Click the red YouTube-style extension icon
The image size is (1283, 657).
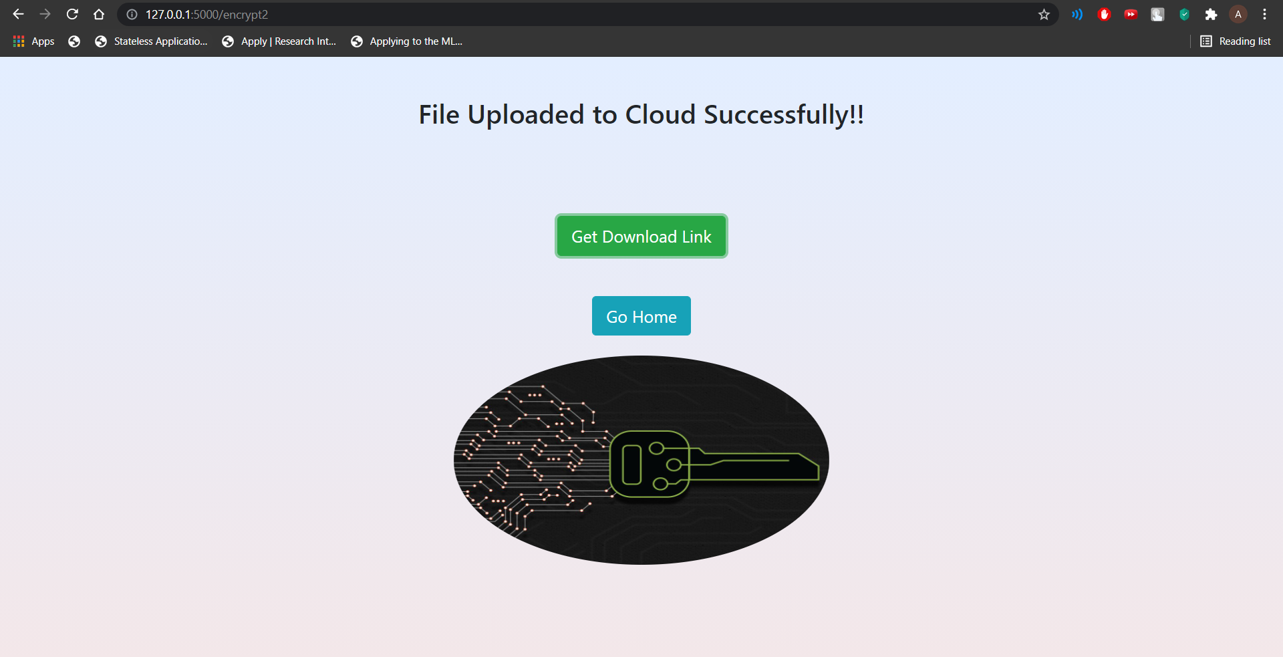[x=1131, y=14]
